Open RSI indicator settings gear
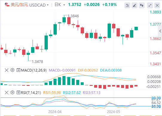 tap(12, 92)
